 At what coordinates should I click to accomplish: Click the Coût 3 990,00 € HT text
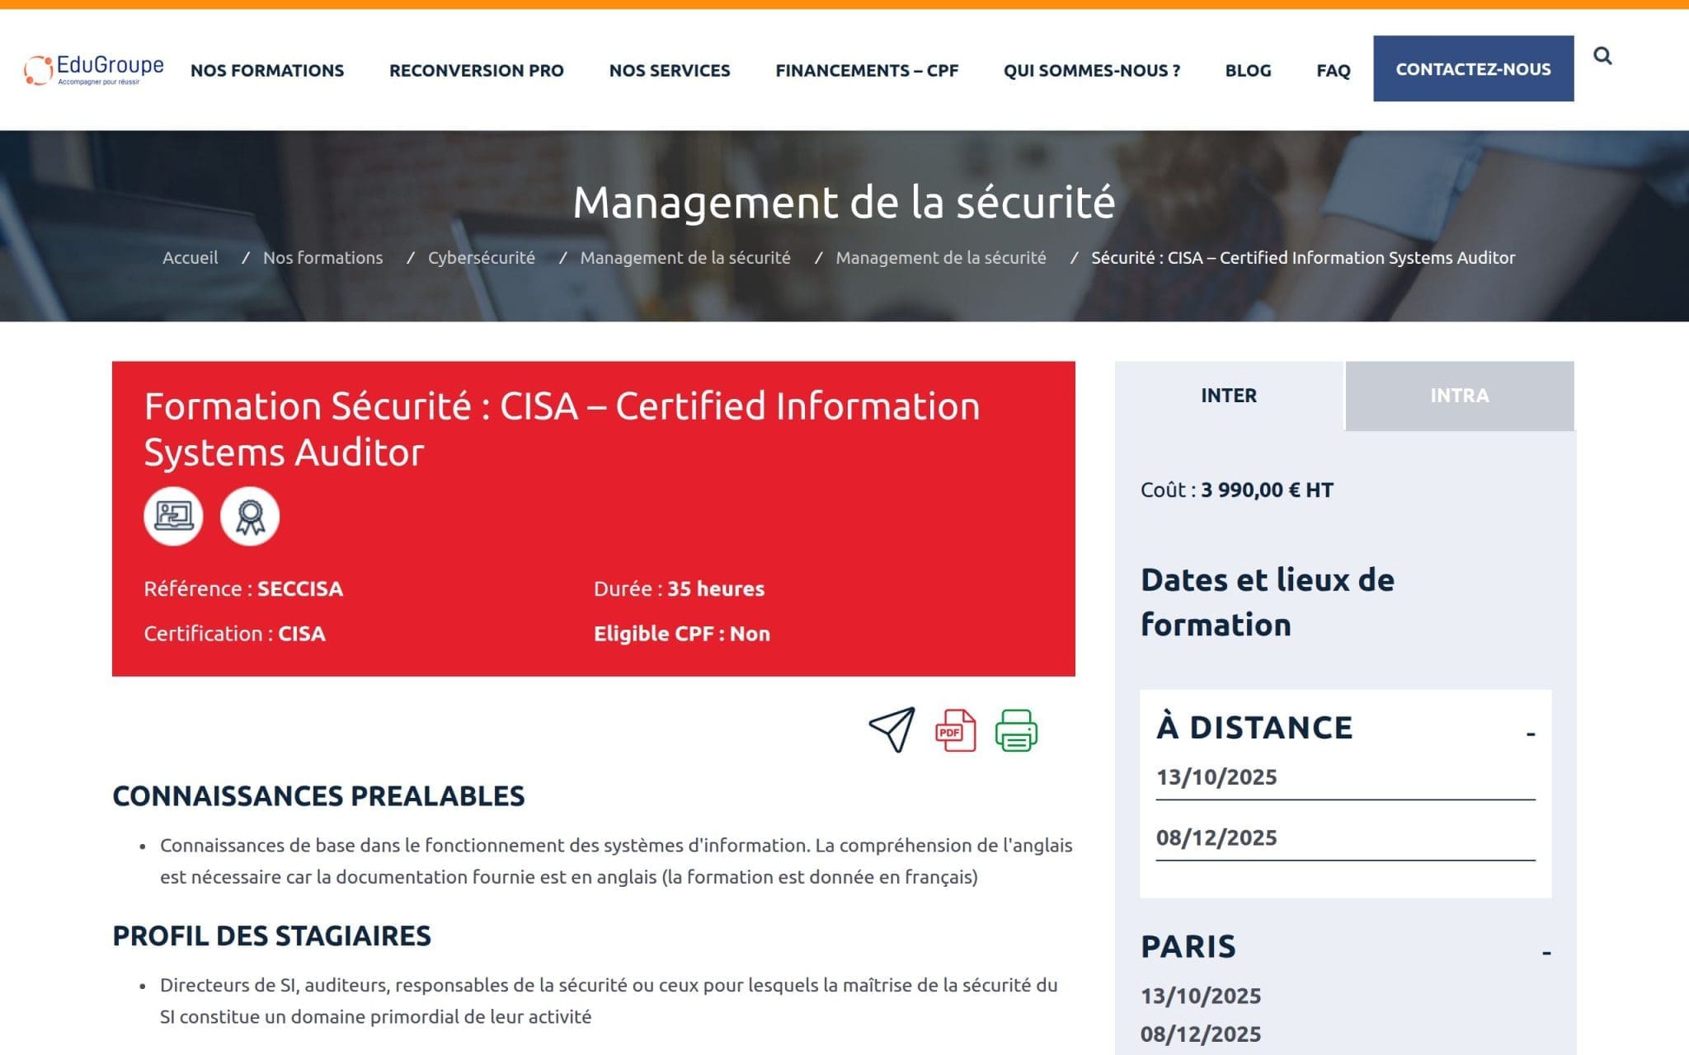(1236, 490)
